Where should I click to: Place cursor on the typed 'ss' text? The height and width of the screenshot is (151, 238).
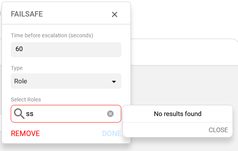pyautogui.click(x=30, y=114)
